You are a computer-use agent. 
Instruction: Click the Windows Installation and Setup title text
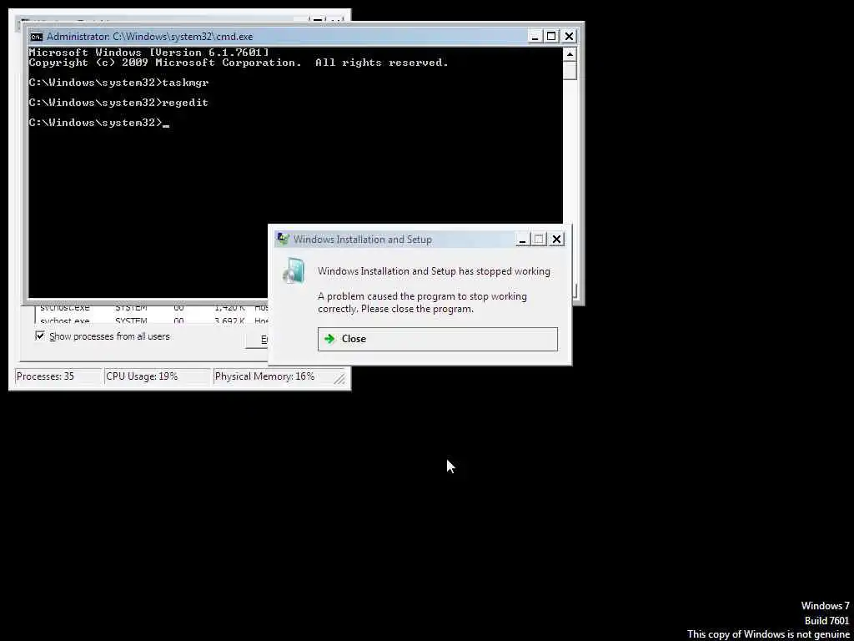(x=362, y=240)
